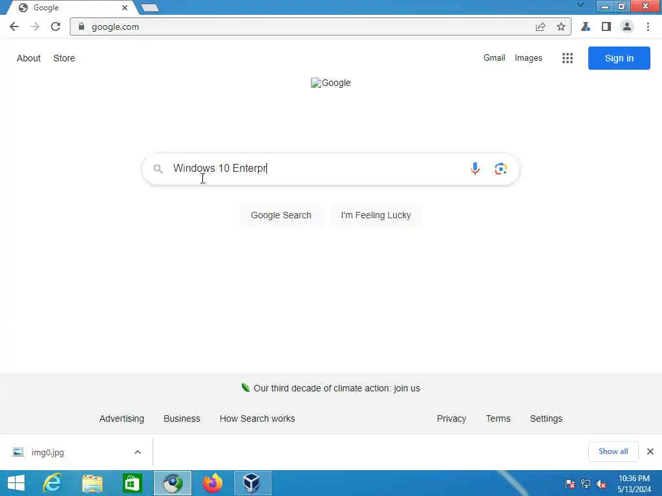Click the Google Search button
The image size is (662, 496).
pos(281,215)
